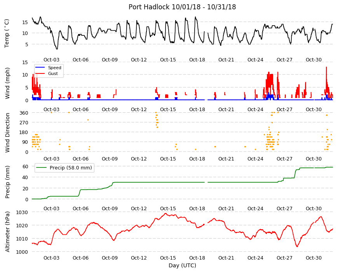This screenshot has width=338, height=272.
Task: Click the Precip (mm) axis label
Action: [7, 182]
